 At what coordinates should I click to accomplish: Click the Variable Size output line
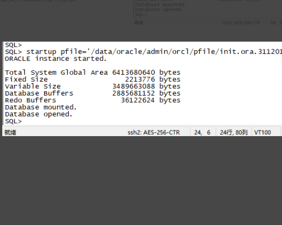[x=92, y=87]
